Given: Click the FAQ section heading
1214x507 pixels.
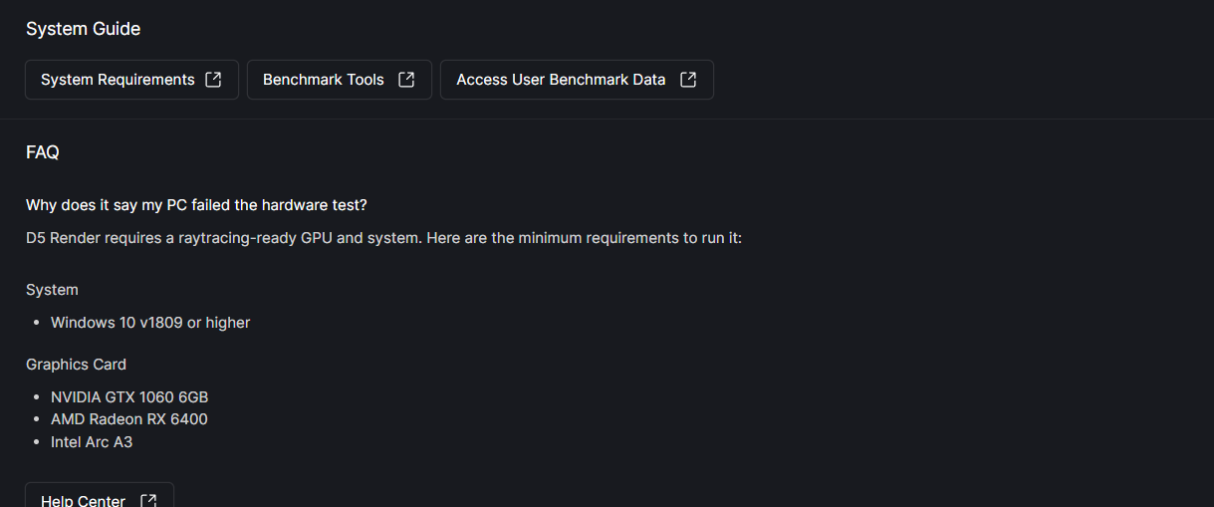Looking at the screenshot, I should (43, 152).
